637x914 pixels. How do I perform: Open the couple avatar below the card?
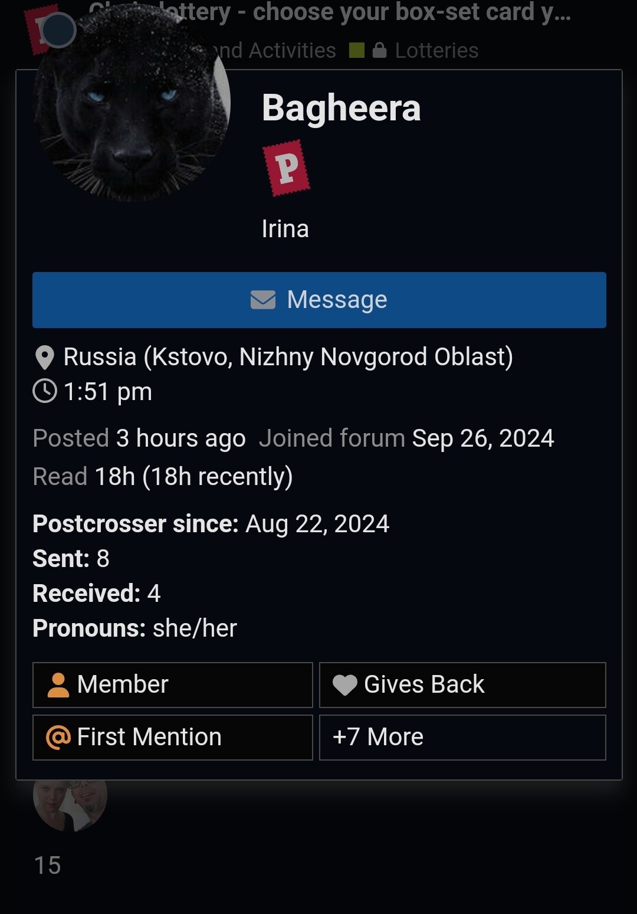[x=70, y=804]
